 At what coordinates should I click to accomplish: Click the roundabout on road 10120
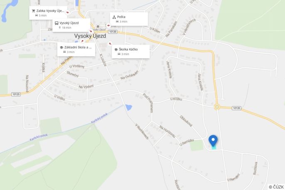point(217,107)
